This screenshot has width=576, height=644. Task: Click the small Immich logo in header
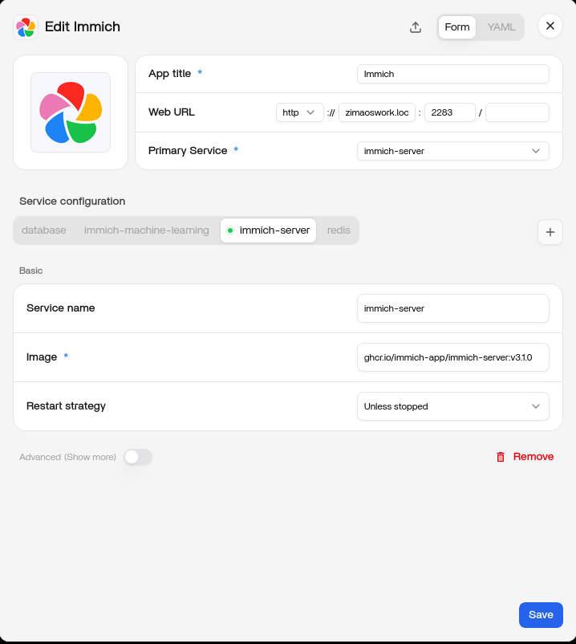[26, 27]
